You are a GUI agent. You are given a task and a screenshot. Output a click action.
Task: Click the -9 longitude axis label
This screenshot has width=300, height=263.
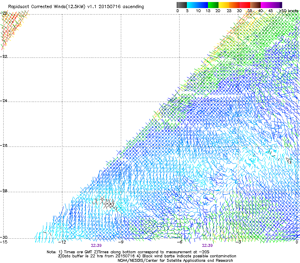[121, 242]
